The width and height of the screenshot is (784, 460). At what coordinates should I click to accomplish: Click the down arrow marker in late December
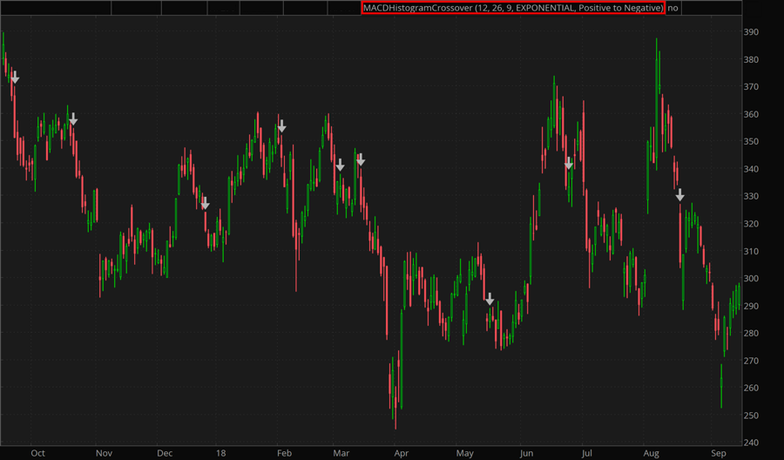[x=205, y=203]
